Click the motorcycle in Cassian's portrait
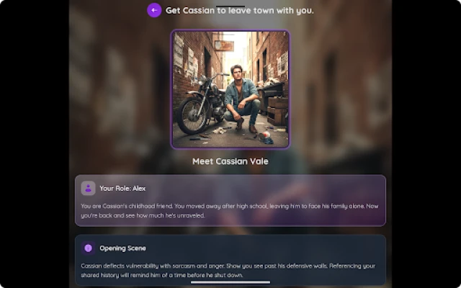The width and height of the screenshot is (461, 288). tap(203, 103)
